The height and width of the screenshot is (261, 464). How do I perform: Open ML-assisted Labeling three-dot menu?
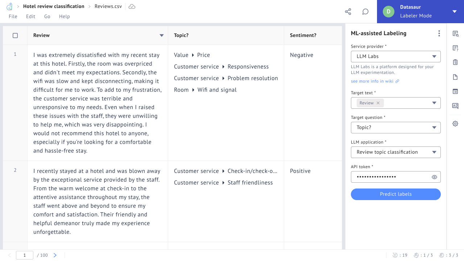click(439, 33)
